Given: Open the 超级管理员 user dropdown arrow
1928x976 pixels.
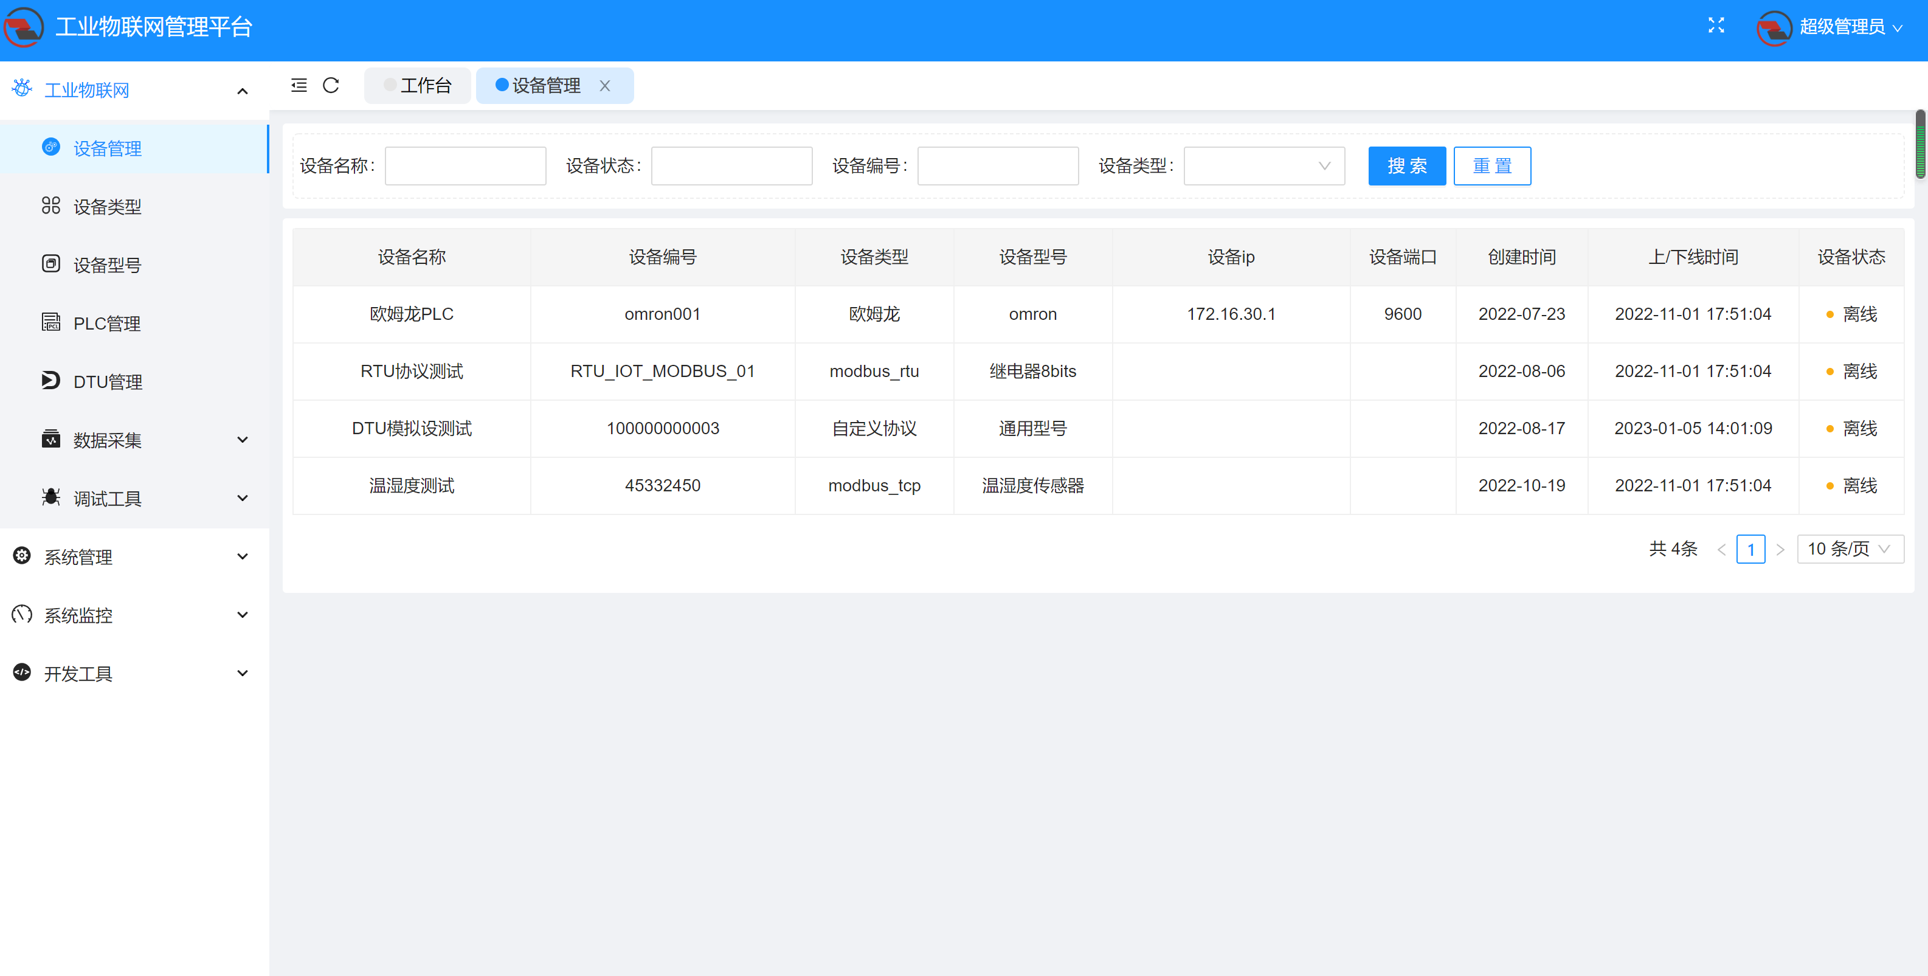Looking at the screenshot, I should point(1898,29).
